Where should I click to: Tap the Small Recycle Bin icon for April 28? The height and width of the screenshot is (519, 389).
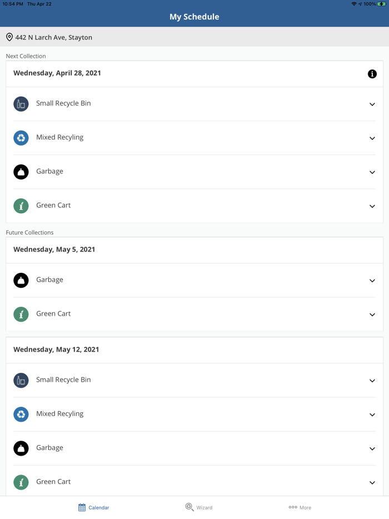tap(21, 104)
